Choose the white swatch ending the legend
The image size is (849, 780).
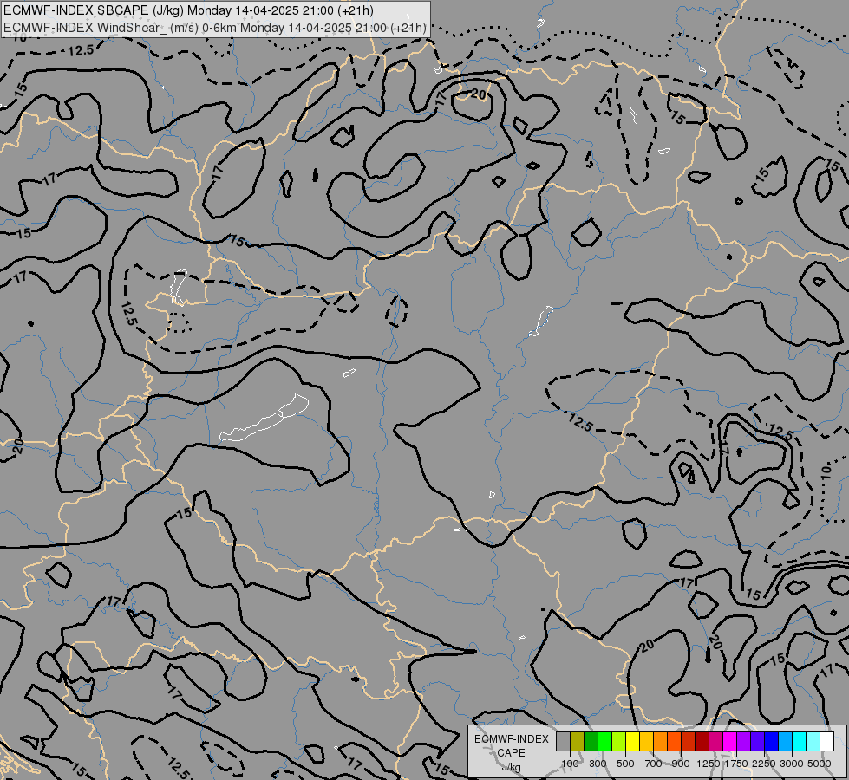(x=826, y=741)
